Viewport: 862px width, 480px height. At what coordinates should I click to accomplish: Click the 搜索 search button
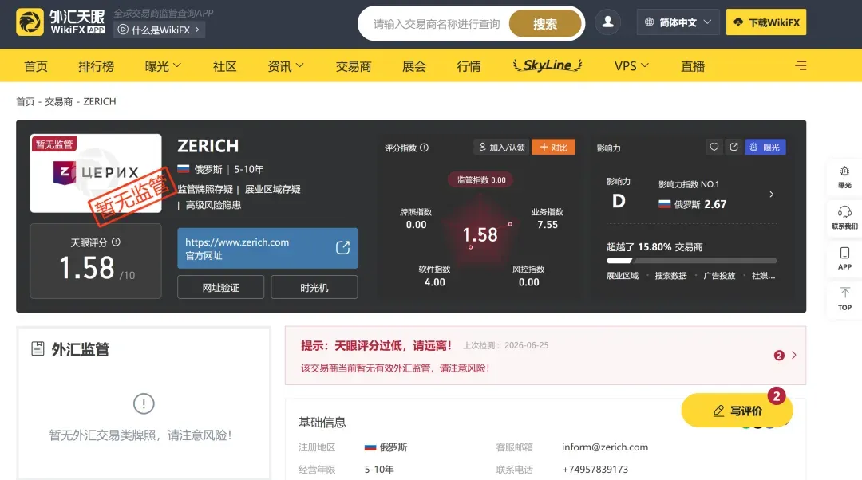point(545,24)
